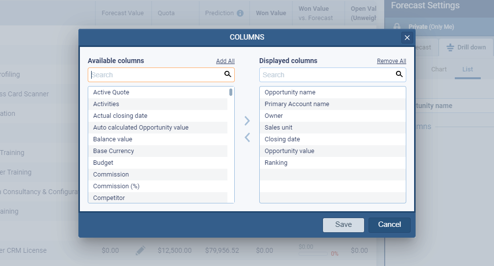
Task: Select Active Quote in available columns
Action: coord(111,92)
